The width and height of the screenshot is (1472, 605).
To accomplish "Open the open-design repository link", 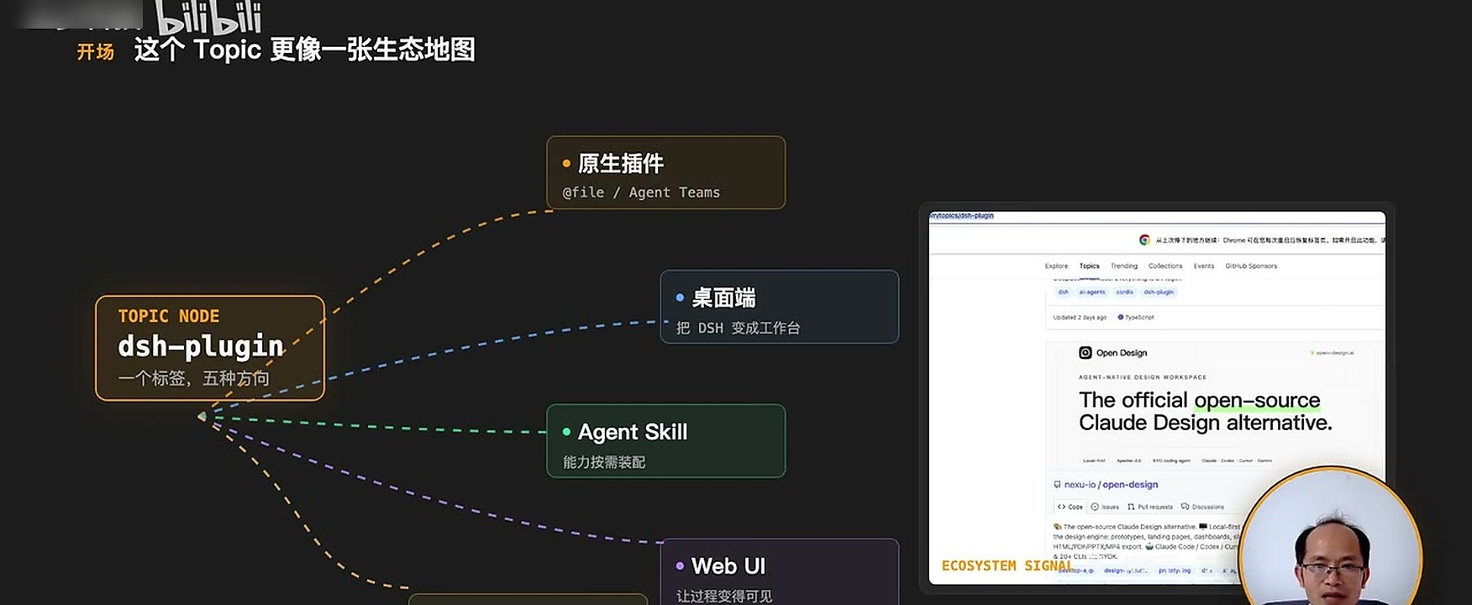I will coord(1130,485).
